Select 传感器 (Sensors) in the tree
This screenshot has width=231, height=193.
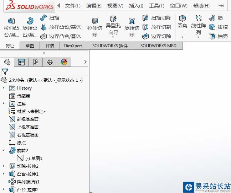click(x=19, y=96)
